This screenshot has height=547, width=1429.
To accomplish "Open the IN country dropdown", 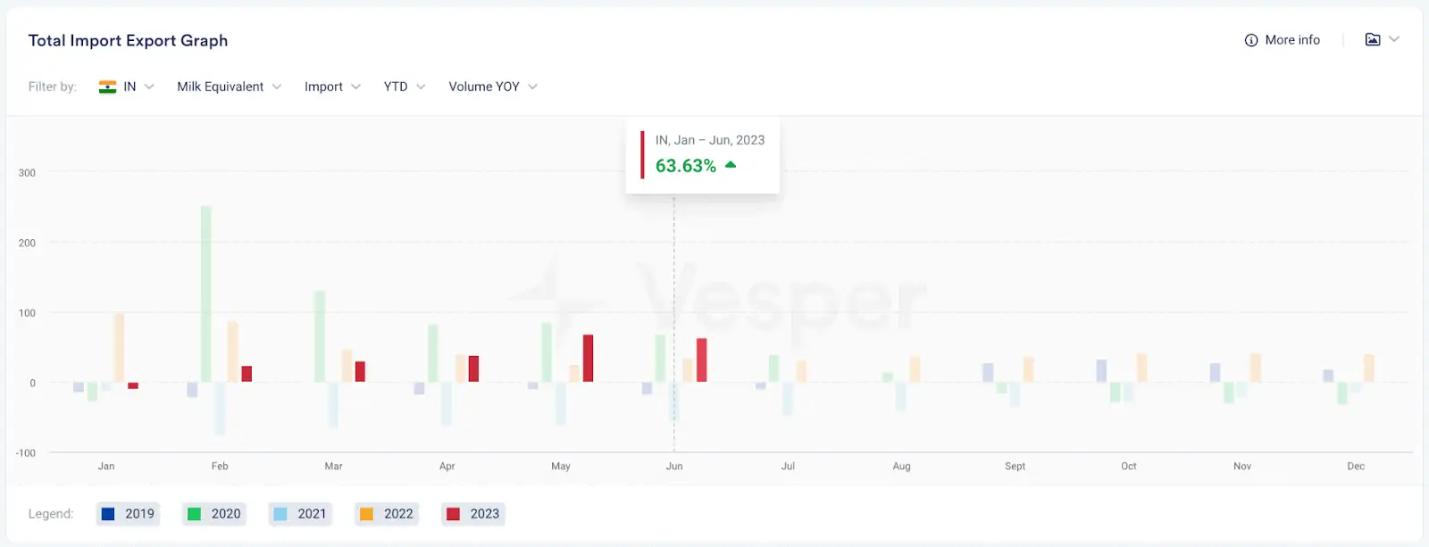I will [x=127, y=87].
